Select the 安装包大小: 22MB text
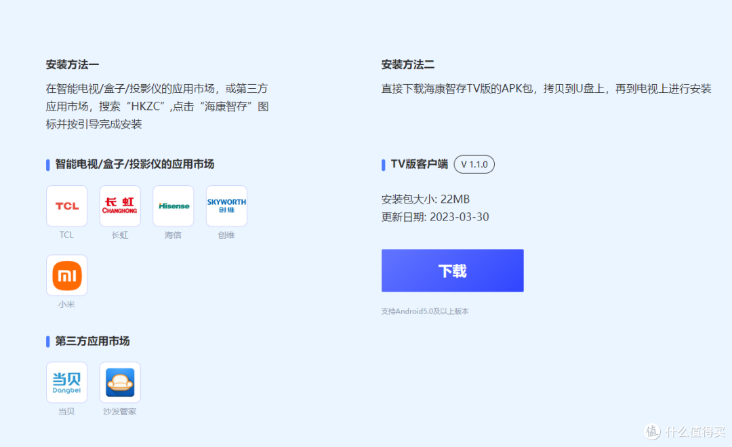Image resolution: width=732 pixels, height=447 pixels. click(x=425, y=199)
